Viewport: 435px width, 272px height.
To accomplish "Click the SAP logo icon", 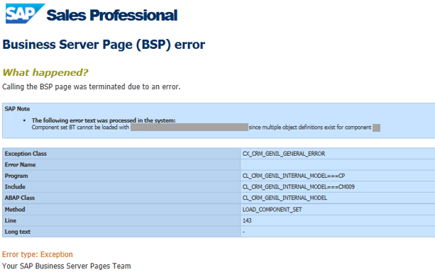I will coord(25,13).
